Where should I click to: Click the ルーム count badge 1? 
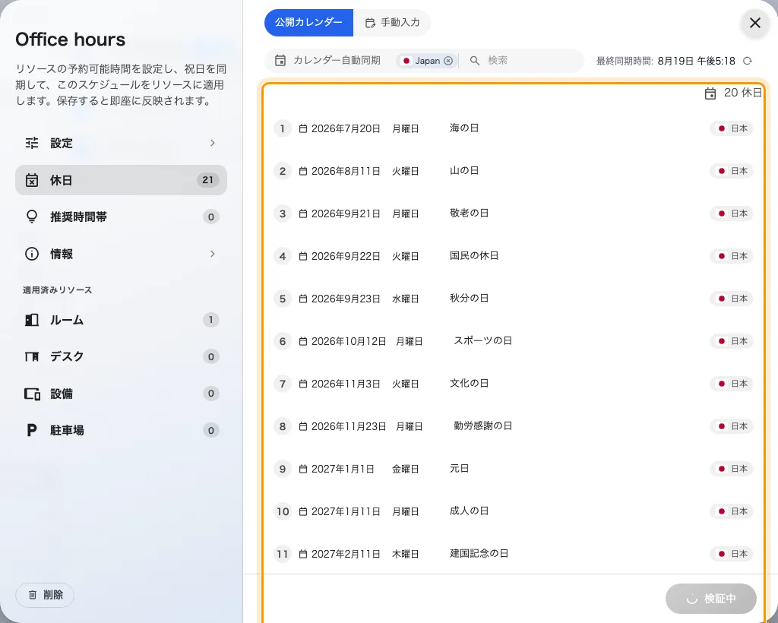(x=211, y=320)
